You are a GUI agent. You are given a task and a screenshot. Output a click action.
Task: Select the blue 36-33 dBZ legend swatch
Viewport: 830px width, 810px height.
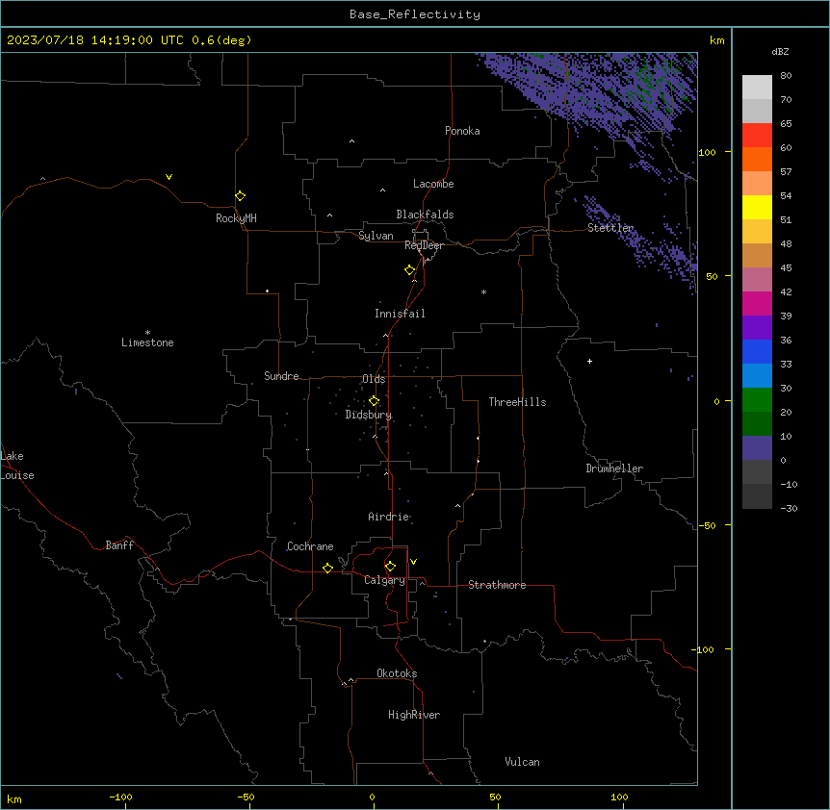point(757,351)
